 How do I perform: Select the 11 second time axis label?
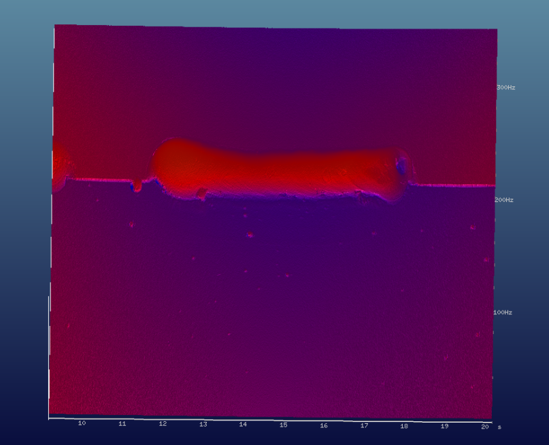(122, 424)
